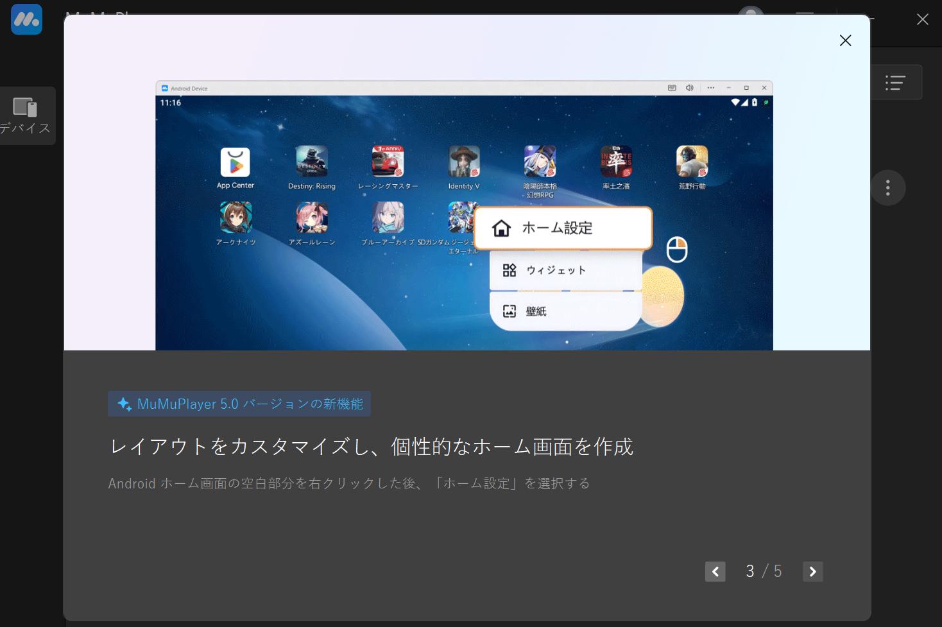Viewport: 942px width, 627px height.
Task: Click the Identity V game icon
Action: [x=464, y=161]
